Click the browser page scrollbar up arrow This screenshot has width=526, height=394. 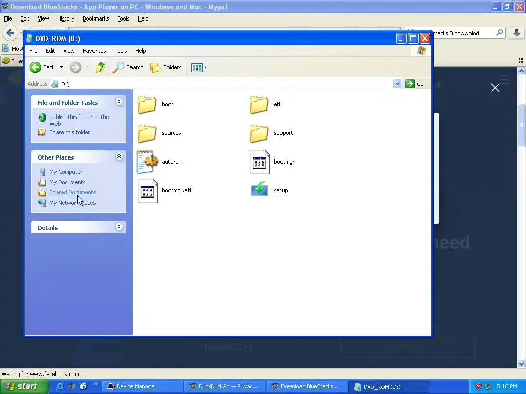pyautogui.click(x=521, y=71)
